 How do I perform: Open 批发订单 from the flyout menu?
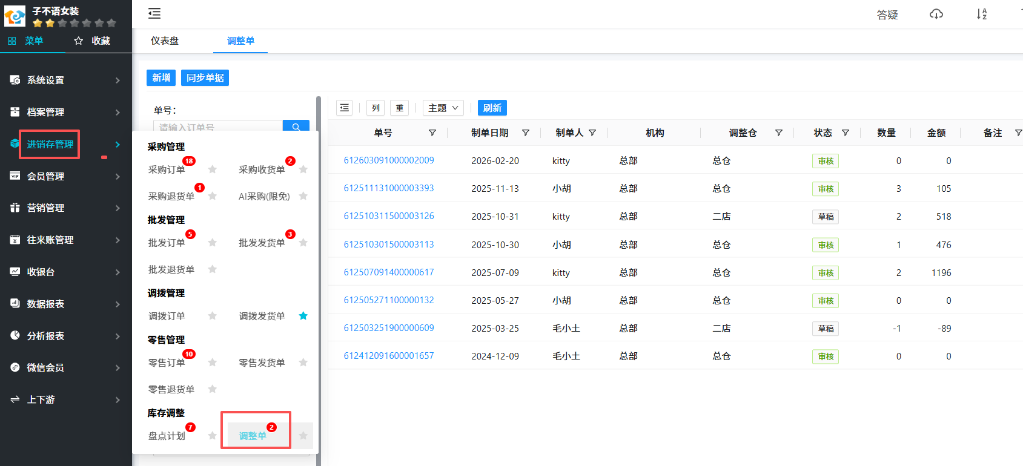167,243
